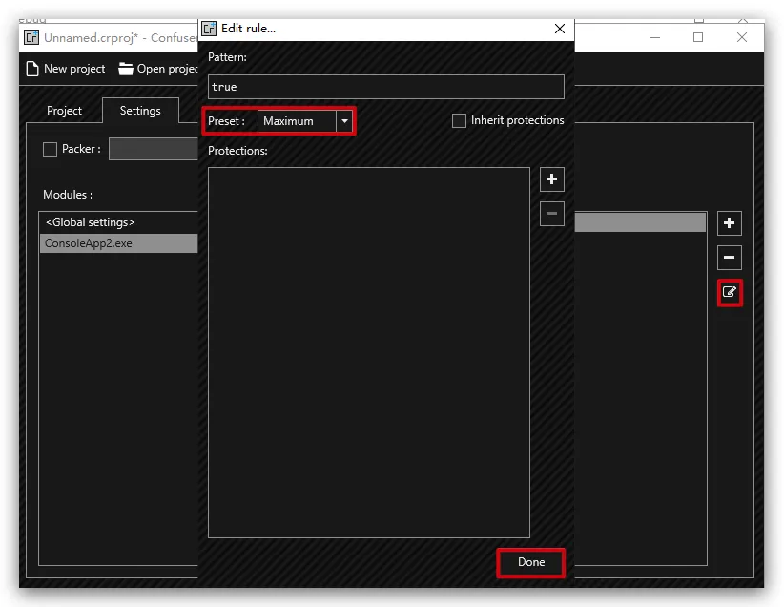Click the Open project folder icon
Screen dimensions: 784x607
pos(126,69)
